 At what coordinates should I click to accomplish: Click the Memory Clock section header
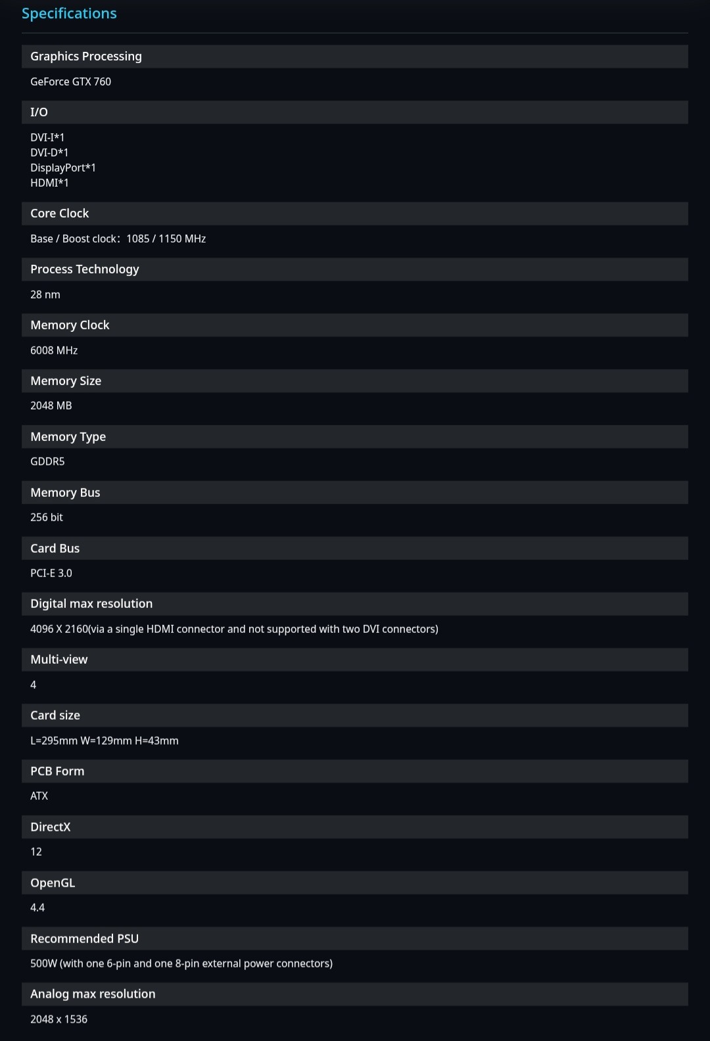(x=70, y=325)
